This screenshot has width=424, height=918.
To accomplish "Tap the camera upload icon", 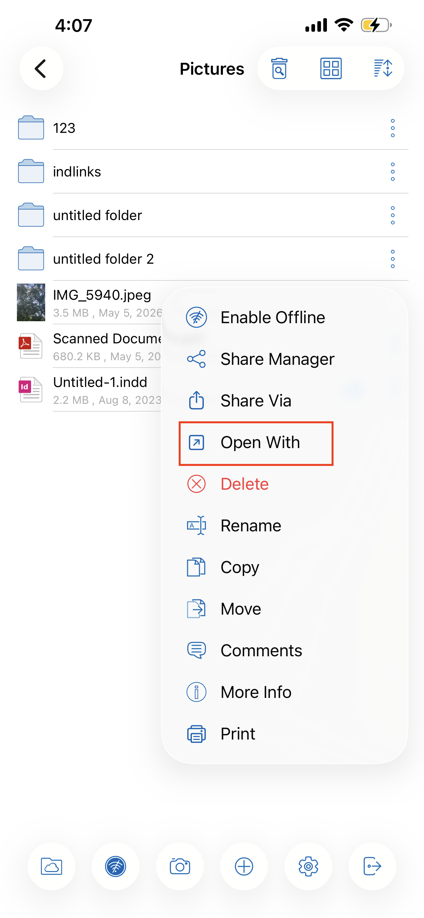I will tap(180, 866).
